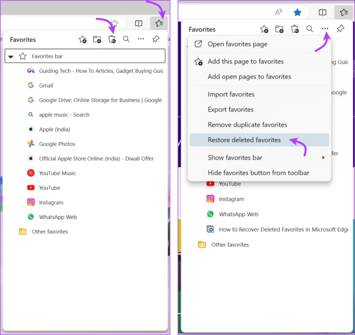Click the add folder icon in right Favorites header
355x335 pixels.
point(280,29)
